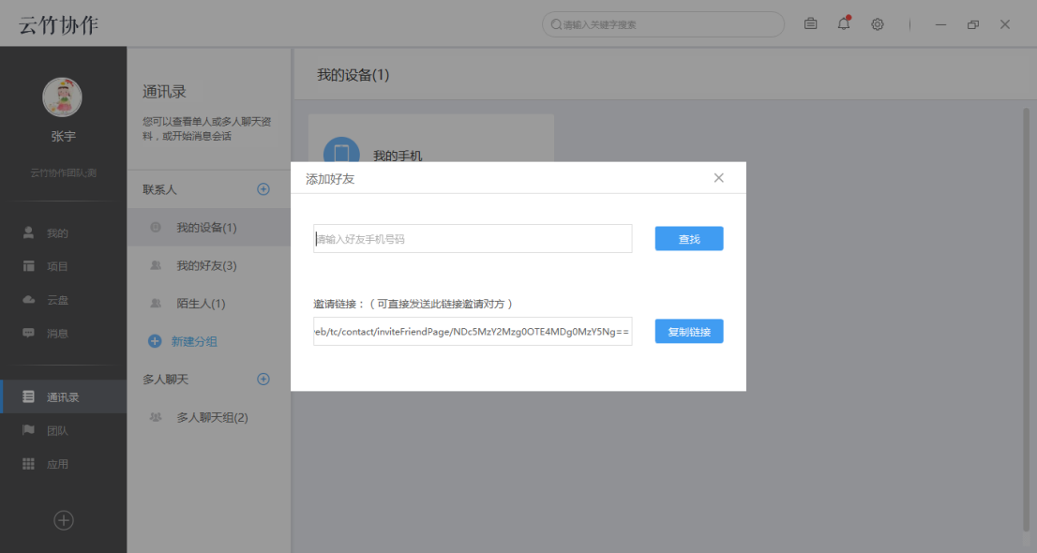Click the 查找 search button
This screenshot has width=1037, height=553.
(x=689, y=238)
